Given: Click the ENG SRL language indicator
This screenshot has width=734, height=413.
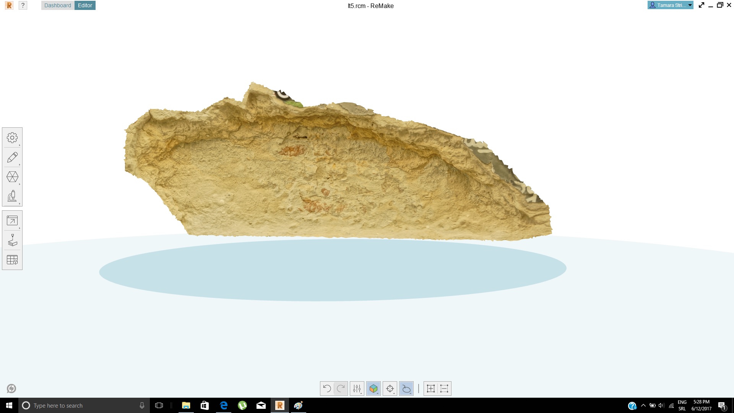Looking at the screenshot, I should tap(682, 405).
